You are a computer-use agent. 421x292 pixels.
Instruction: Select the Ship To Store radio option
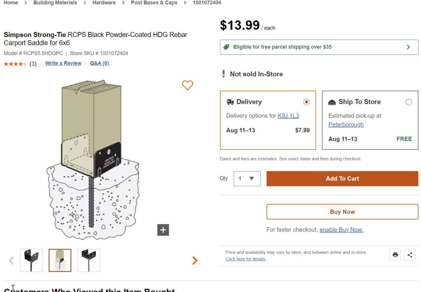point(408,102)
